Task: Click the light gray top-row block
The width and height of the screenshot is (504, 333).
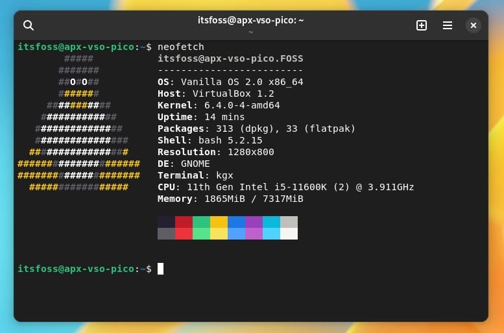Action: coord(289,222)
